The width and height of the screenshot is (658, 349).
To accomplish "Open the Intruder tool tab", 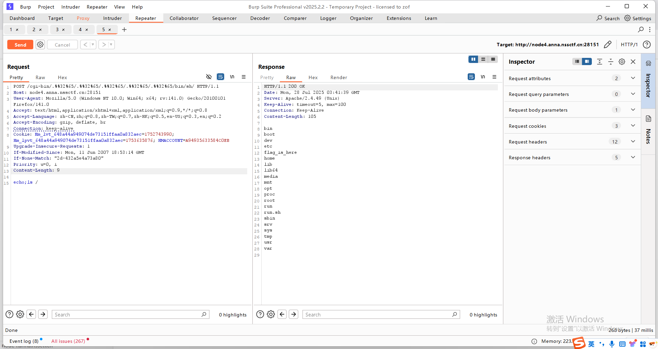I will [112, 18].
